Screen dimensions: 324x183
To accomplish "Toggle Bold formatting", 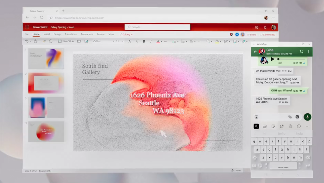I will click(144, 41).
